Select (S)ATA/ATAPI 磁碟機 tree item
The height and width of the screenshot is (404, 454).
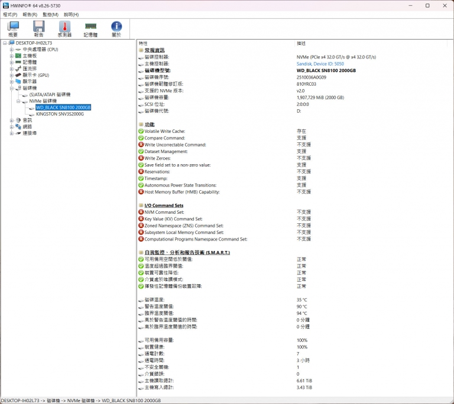[x=50, y=95]
